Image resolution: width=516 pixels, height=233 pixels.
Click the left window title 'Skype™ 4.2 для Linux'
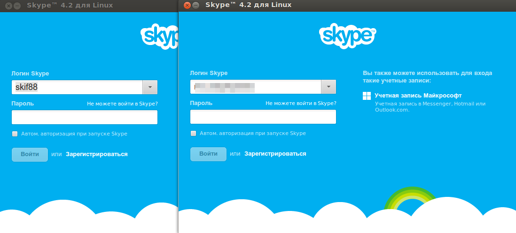(70, 6)
